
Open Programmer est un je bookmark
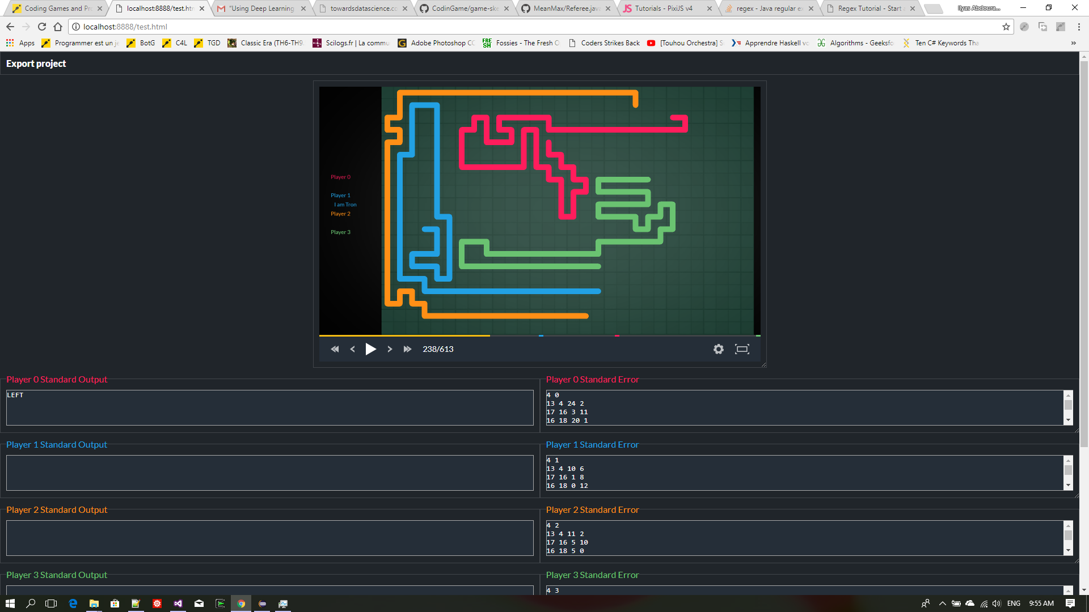81,43
